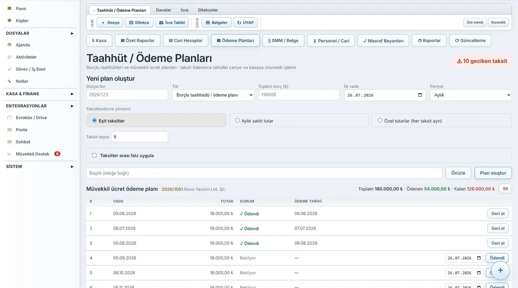518x288 pixels.
Task: Delete the plan with Sil button
Action: pyautogui.click(x=505, y=189)
